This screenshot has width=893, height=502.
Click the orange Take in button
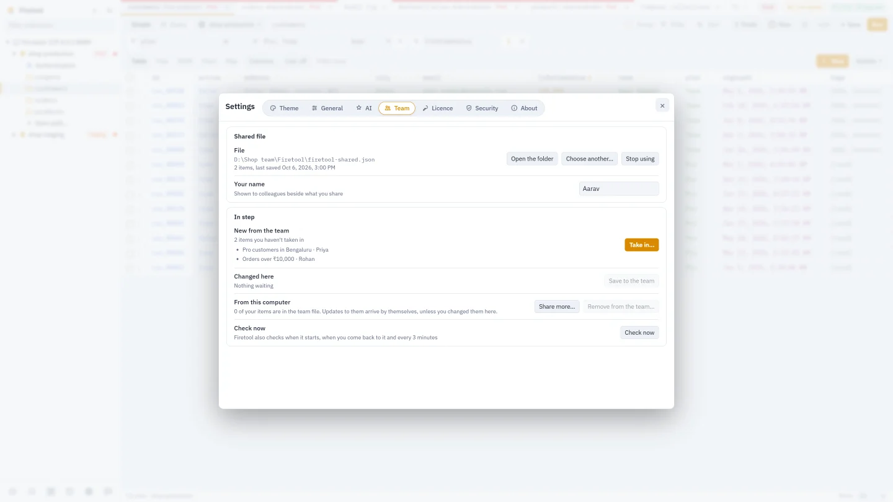click(641, 245)
